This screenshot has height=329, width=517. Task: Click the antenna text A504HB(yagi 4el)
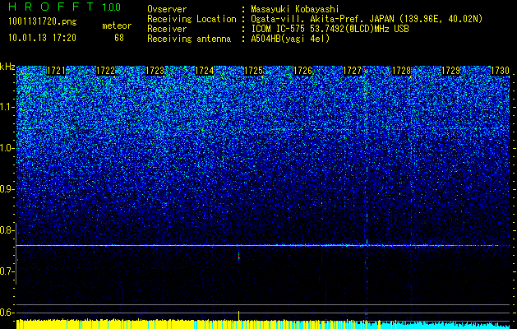tap(290, 39)
